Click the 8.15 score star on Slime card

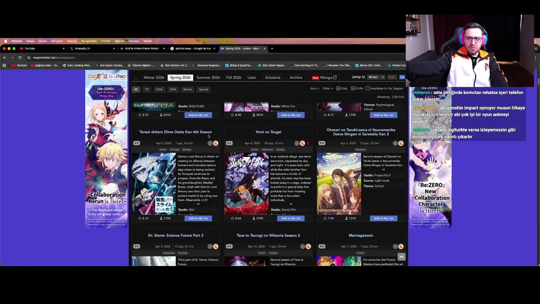pos(140,218)
